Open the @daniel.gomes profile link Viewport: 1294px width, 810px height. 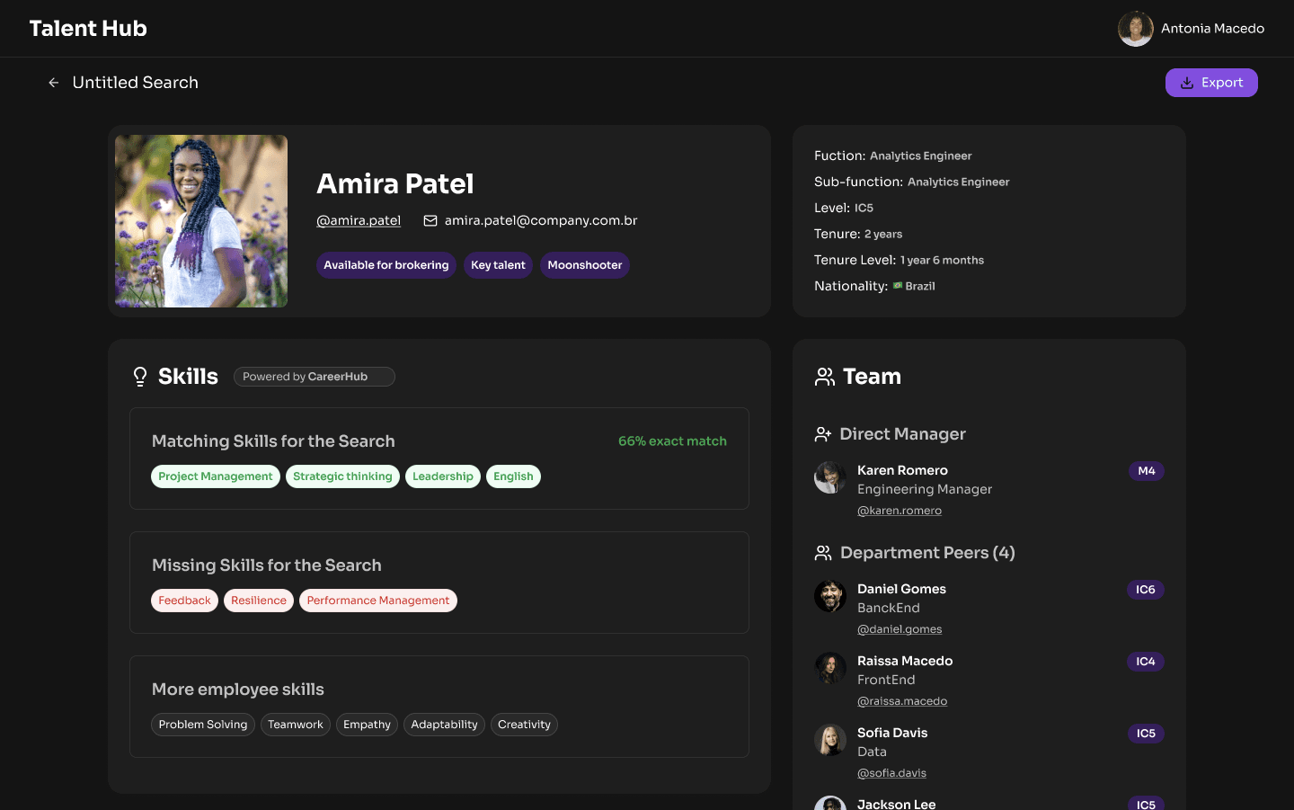tap(900, 629)
